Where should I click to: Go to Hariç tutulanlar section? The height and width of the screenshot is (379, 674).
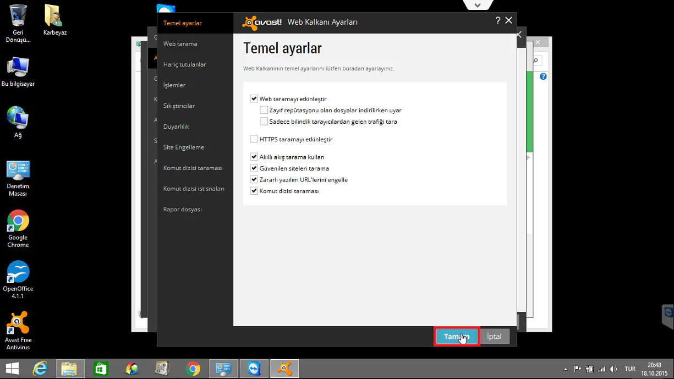point(185,64)
